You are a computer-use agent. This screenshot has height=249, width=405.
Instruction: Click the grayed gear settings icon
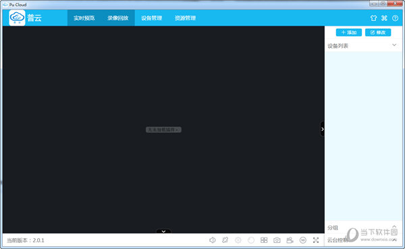238,240
